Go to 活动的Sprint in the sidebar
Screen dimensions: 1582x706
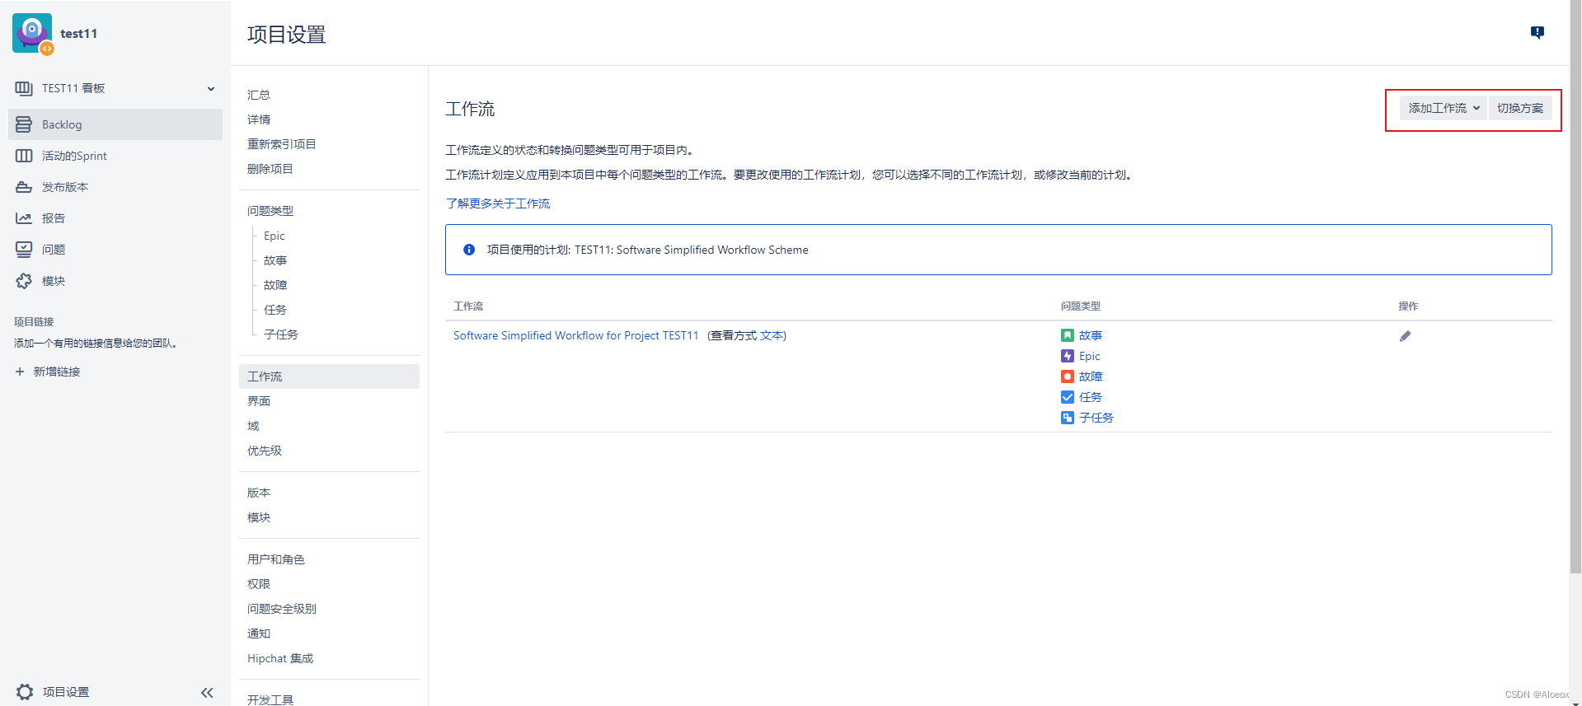(x=115, y=156)
